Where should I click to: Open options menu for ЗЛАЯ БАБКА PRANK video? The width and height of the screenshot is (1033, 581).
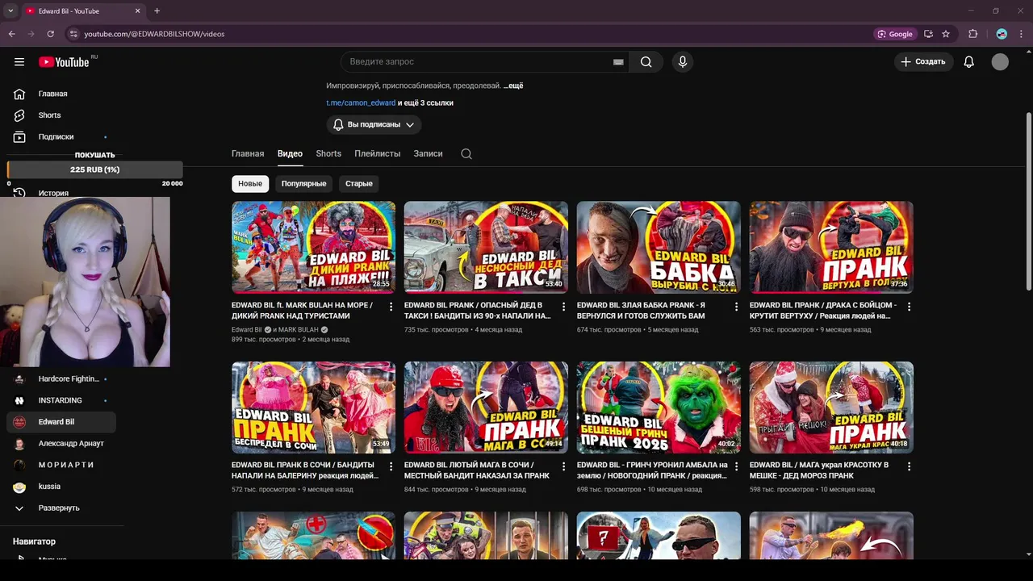point(736,307)
